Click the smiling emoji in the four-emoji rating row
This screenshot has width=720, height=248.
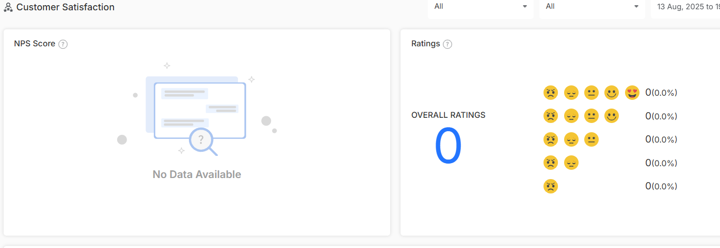612,116
